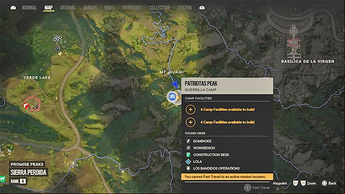The image size is (345, 194).
Task: Click the circle Back button icon
Action: [x=324, y=183]
